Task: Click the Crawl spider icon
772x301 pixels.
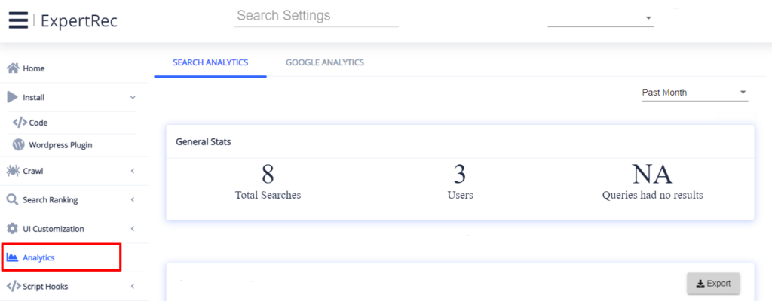Action: tap(13, 171)
